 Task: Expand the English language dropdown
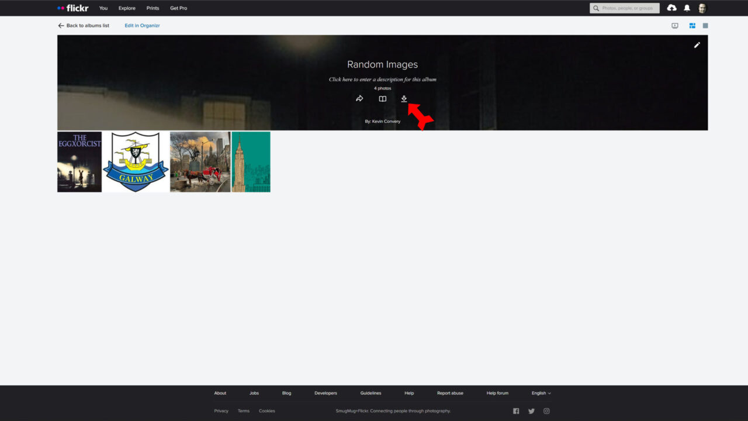click(541, 393)
